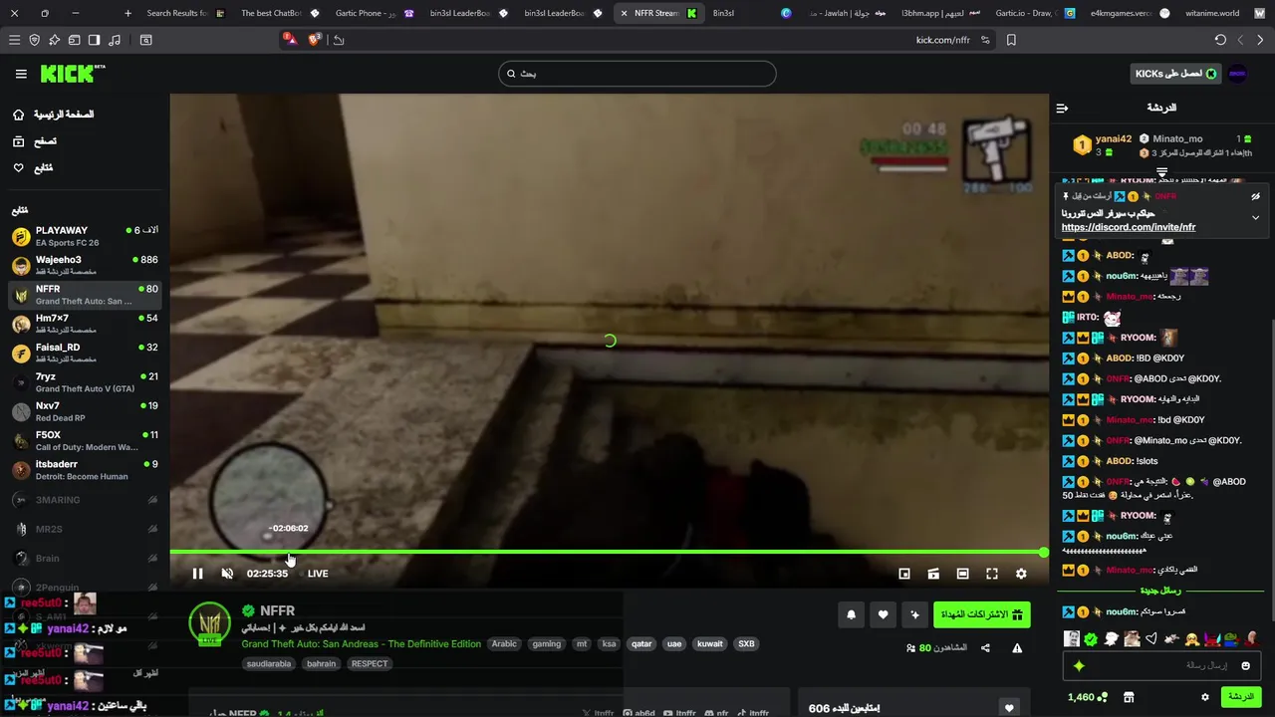Screen dimensions: 1275x717
Task: Open the Home page sidebar link
Action: (x=55, y=115)
